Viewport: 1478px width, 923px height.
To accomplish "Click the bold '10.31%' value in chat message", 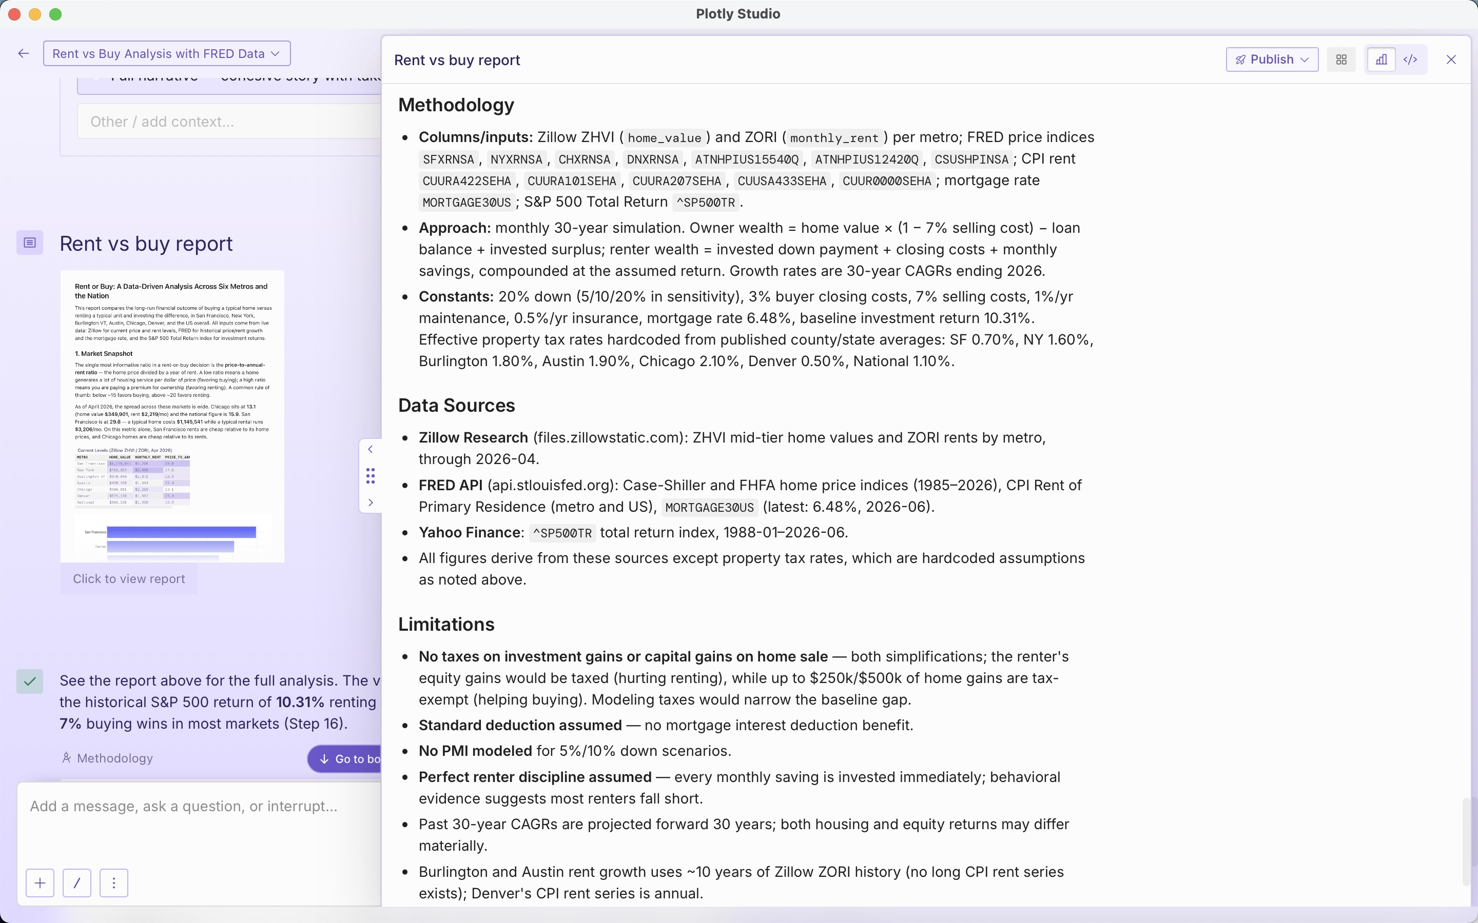I will point(300,702).
